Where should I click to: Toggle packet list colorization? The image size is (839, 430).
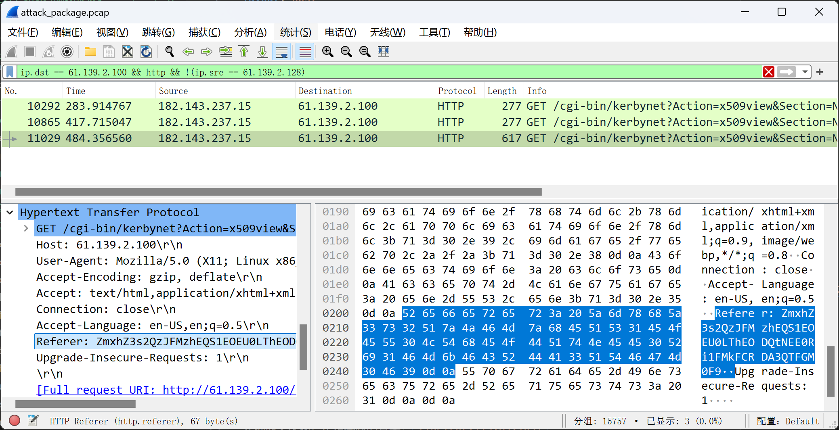pyautogui.click(x=305, y=52)
